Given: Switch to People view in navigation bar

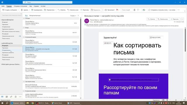Looking at the screenshot, I should pyautogui.click(x=11, y=97).
